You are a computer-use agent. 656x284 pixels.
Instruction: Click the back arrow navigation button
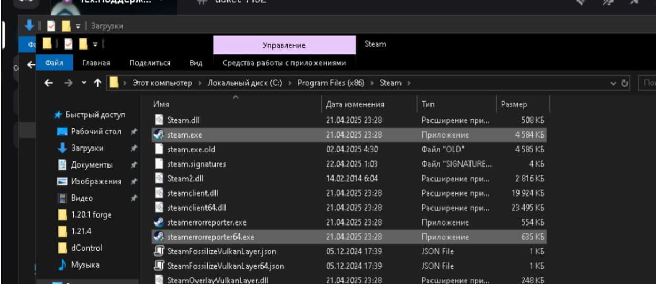48,83
